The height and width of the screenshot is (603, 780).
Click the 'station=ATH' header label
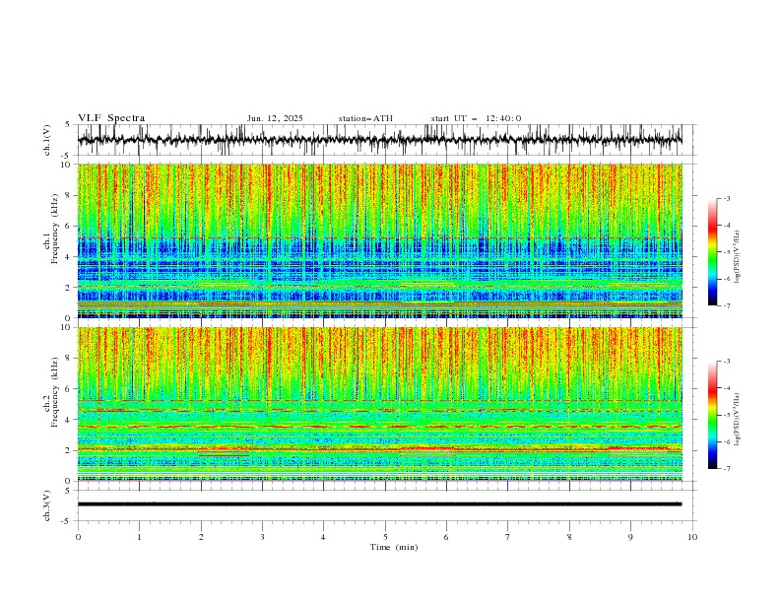(365, 118)
